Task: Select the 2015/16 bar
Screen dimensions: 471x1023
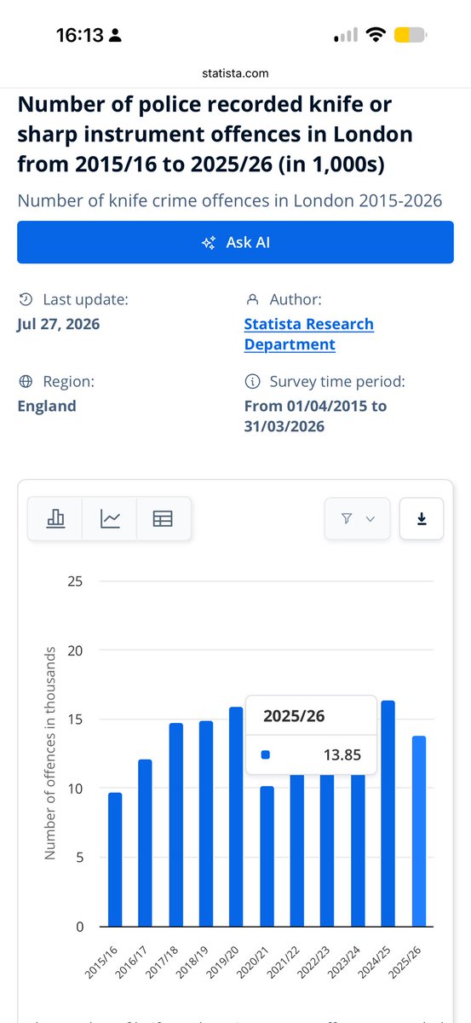Action: coord(115,859)
